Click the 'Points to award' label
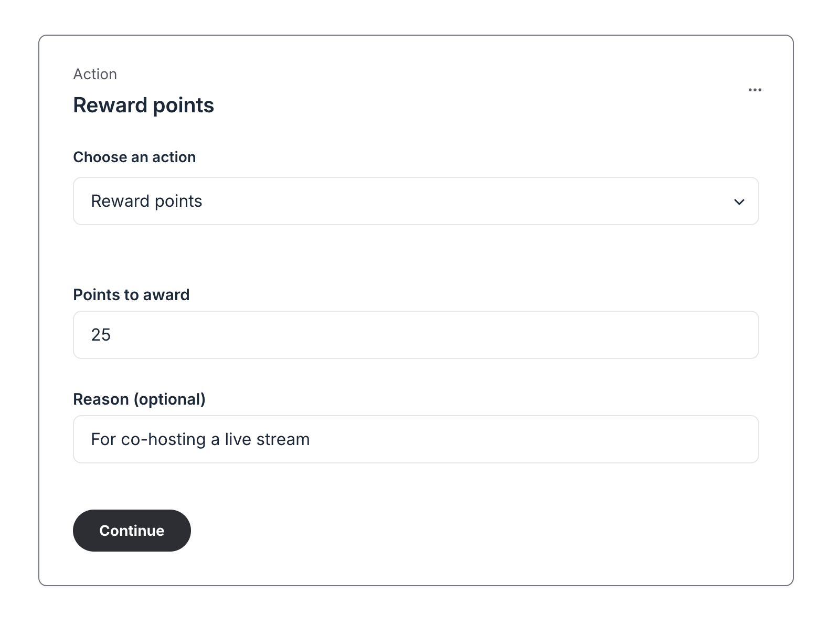 [x=131, y=294]
